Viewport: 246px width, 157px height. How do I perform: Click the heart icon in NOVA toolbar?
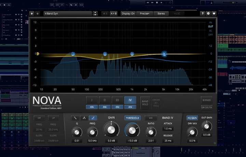[x=214, y=13]
